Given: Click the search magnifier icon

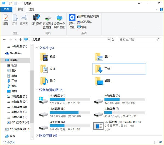Looking at the screenshot, I should pyautogui.click(x=158, y=39).
